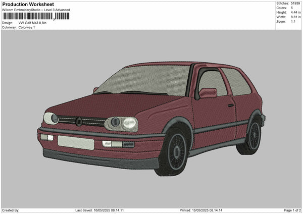Click the 'Design:' label
The width and height of the screenshot is (303, 214).
[8, 23]
